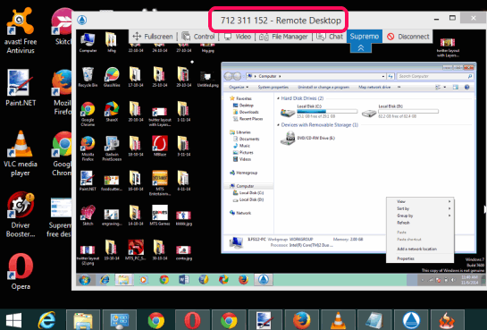The width and height of the screenshot is (487, 330).
Task: Select Untitled.png file on remote desktop
Action: tap(208, 79)
